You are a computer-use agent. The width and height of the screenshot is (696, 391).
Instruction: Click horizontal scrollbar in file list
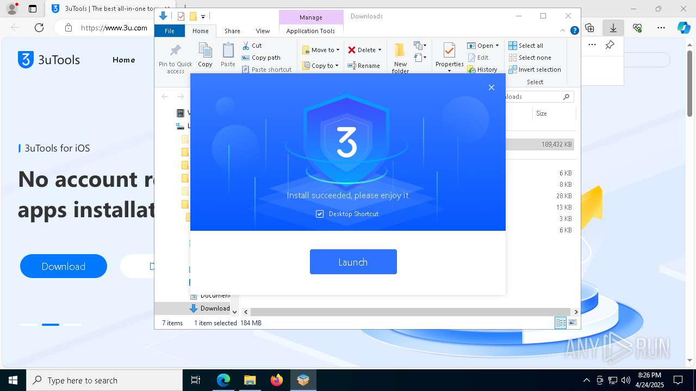[411, 312]
